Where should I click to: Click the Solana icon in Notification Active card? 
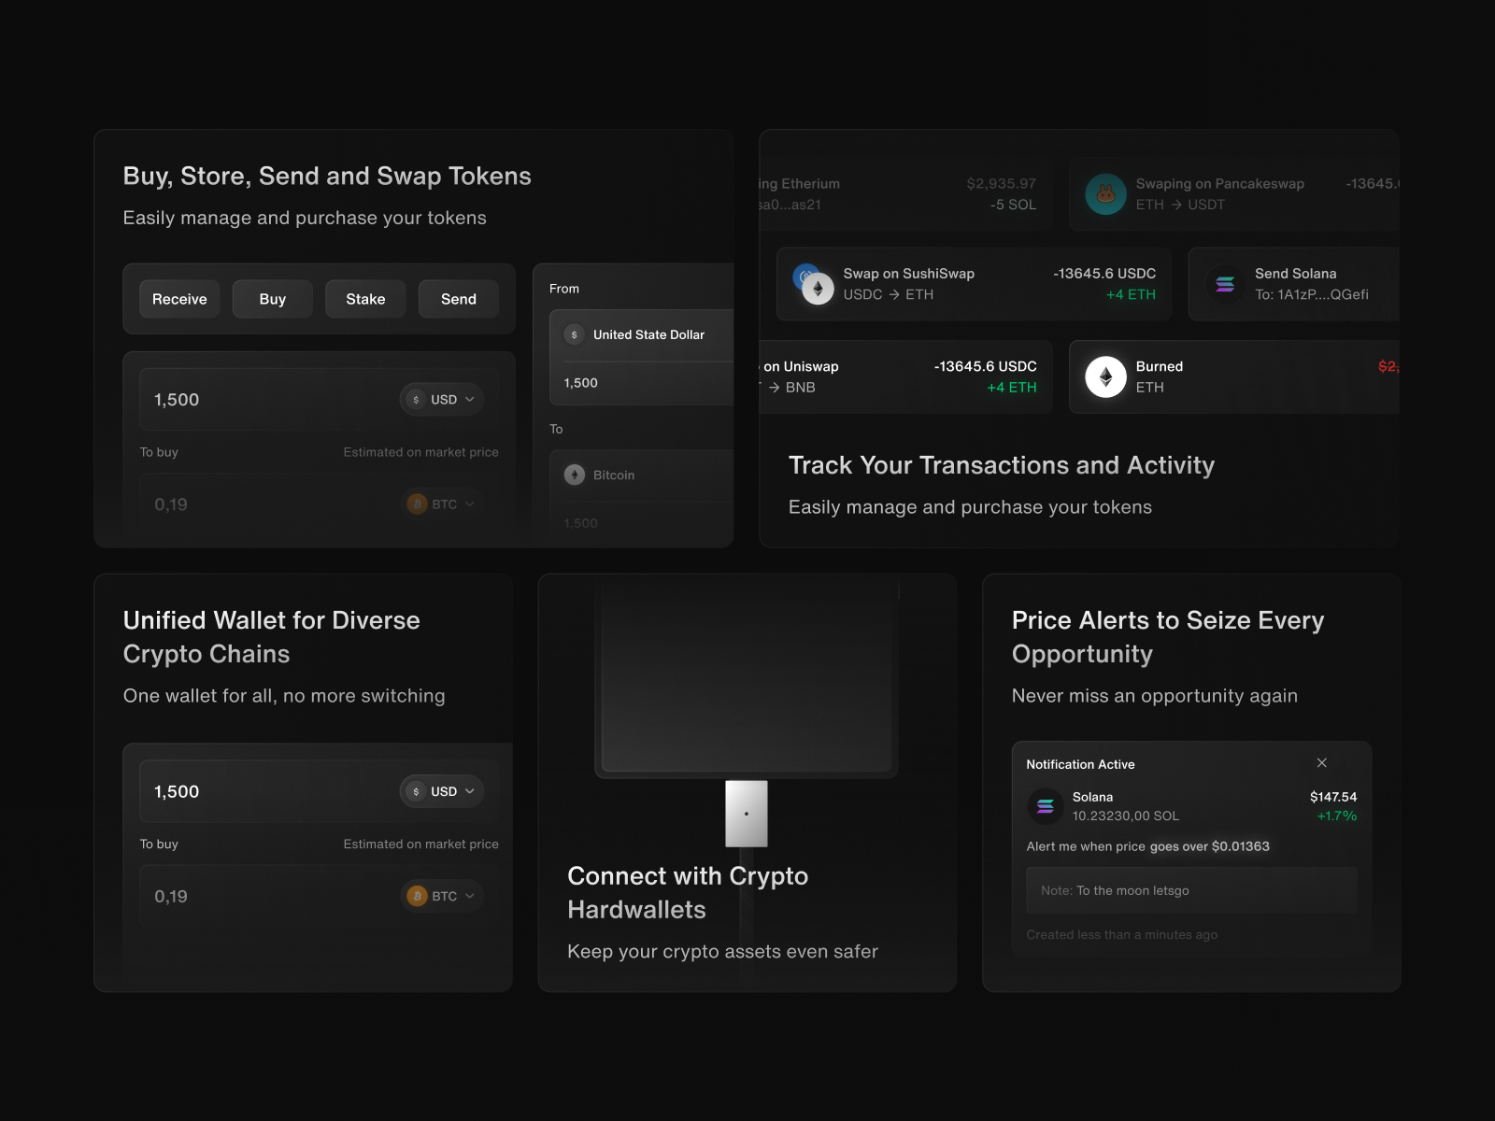[1046, 805]
